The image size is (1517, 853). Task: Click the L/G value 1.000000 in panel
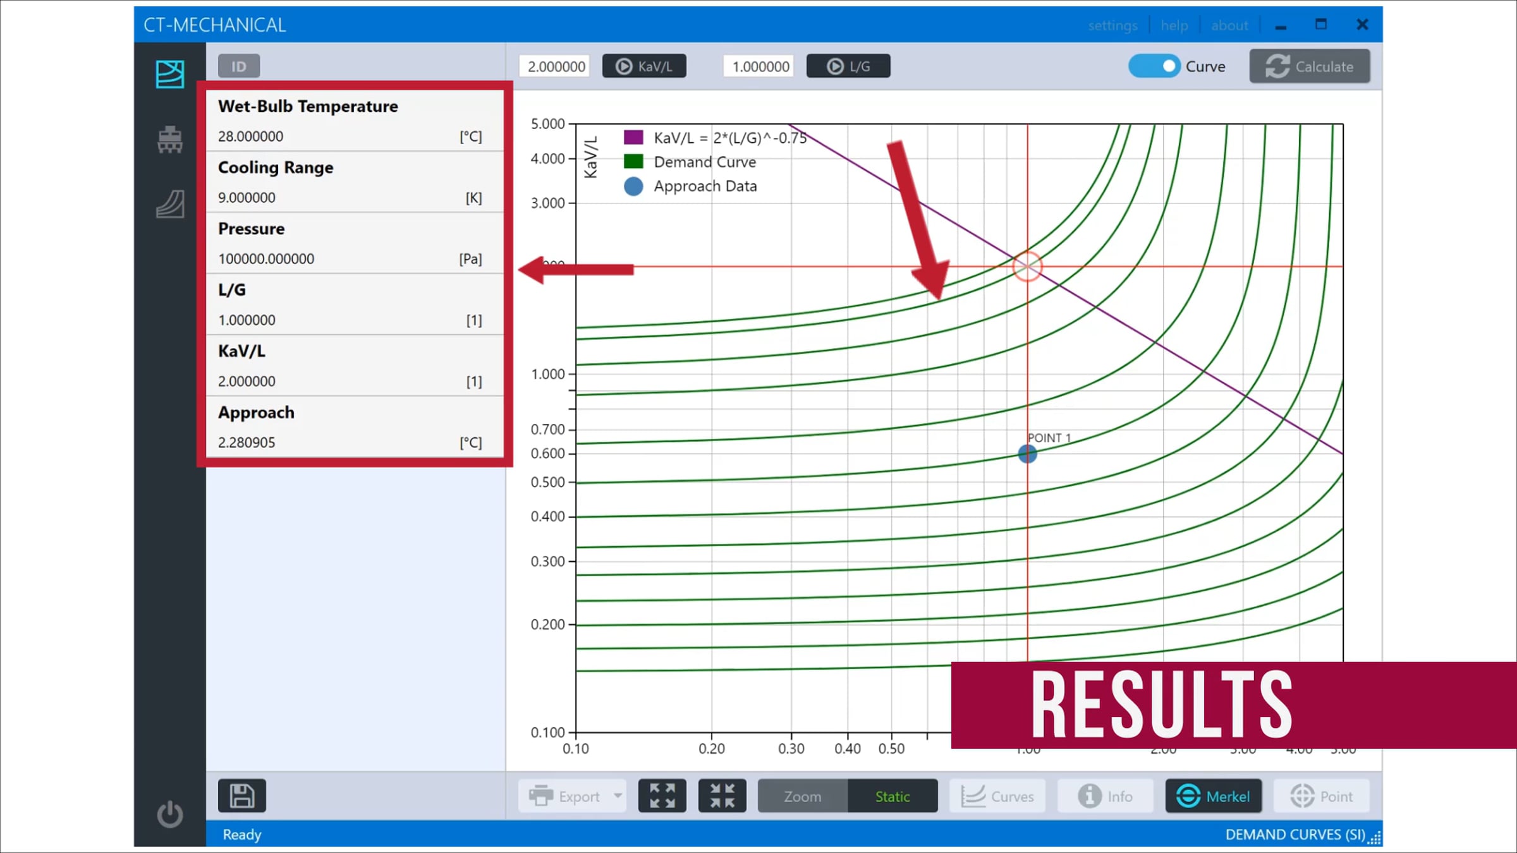247,320
